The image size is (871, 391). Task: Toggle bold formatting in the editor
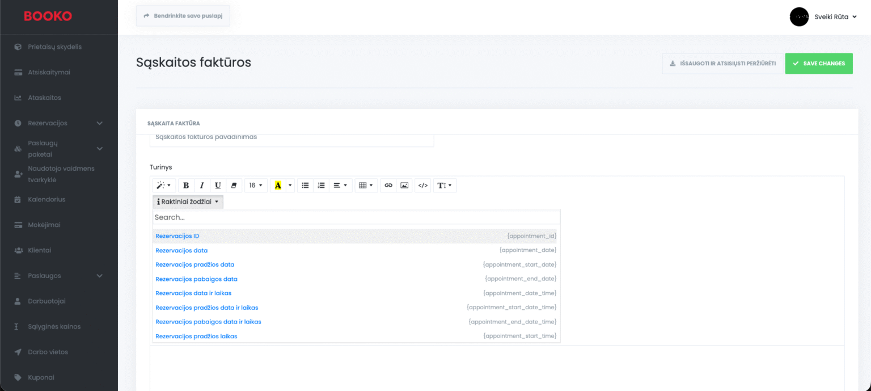[x=186, y=186]
